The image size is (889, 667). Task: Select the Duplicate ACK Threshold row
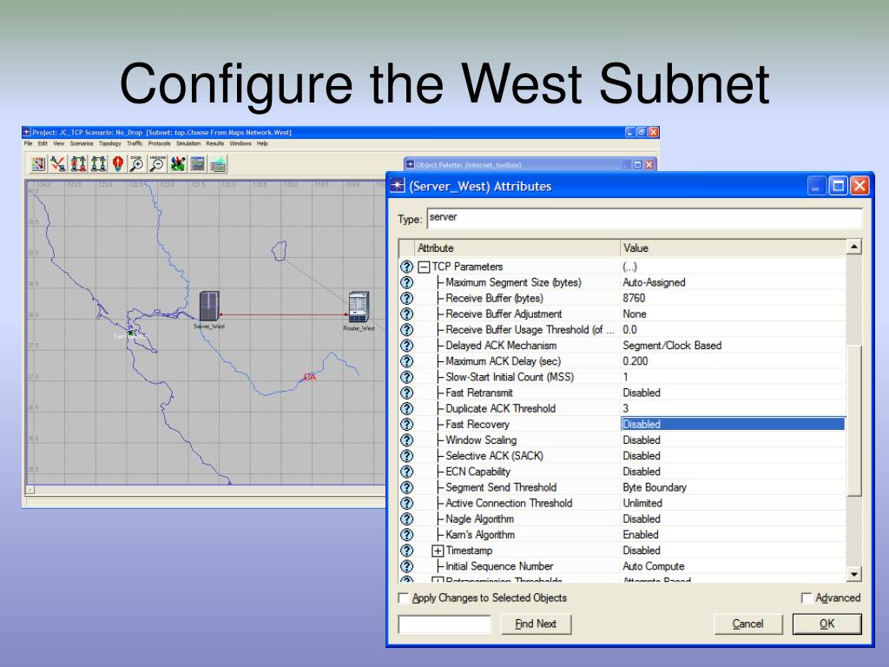coord(622,408)
